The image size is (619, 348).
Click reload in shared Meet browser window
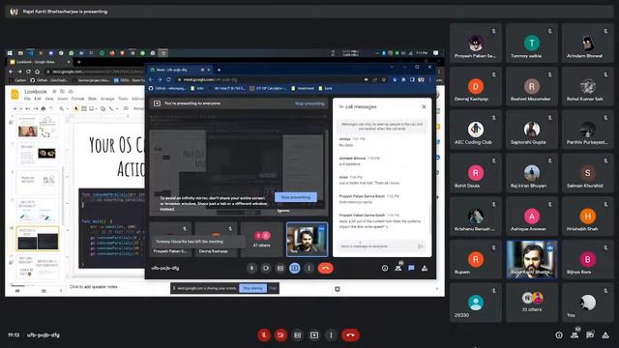(x=168, y=79)
